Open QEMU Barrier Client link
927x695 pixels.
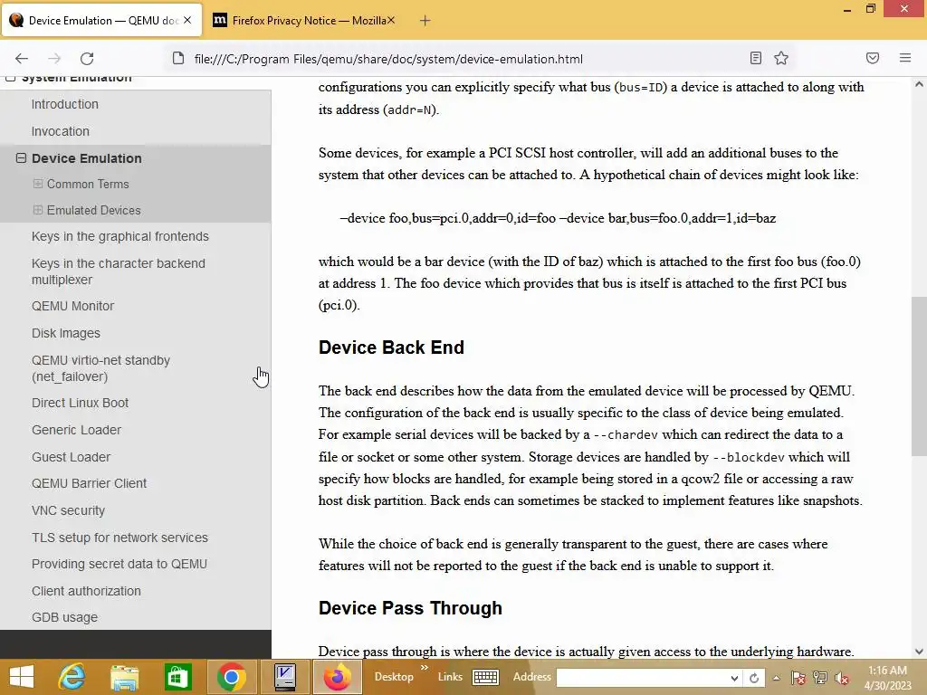[89, 483]
